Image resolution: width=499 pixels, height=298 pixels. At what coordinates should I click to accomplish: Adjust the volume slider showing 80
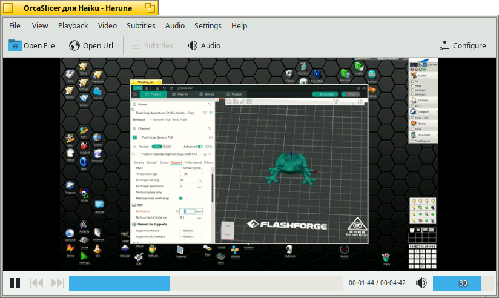[x=463, y=283]
